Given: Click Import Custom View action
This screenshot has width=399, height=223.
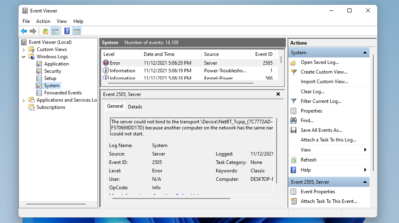Looking at the screenshot, I should pyautogui.click(x=325, y=82).
